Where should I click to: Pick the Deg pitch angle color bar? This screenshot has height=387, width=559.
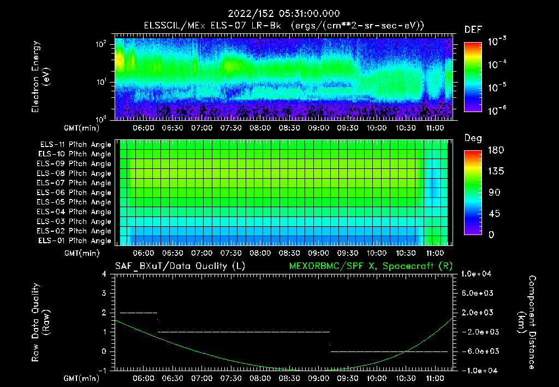point(473,192)
